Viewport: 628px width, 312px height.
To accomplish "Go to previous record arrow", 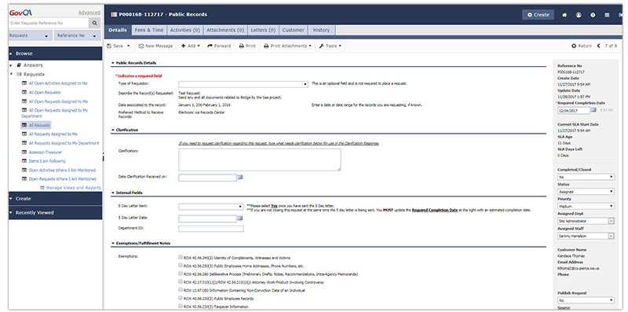I will pos(599,46).
